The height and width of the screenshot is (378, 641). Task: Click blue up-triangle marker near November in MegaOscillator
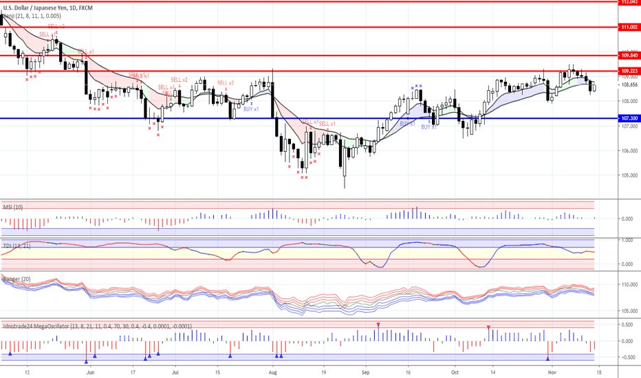548,358
